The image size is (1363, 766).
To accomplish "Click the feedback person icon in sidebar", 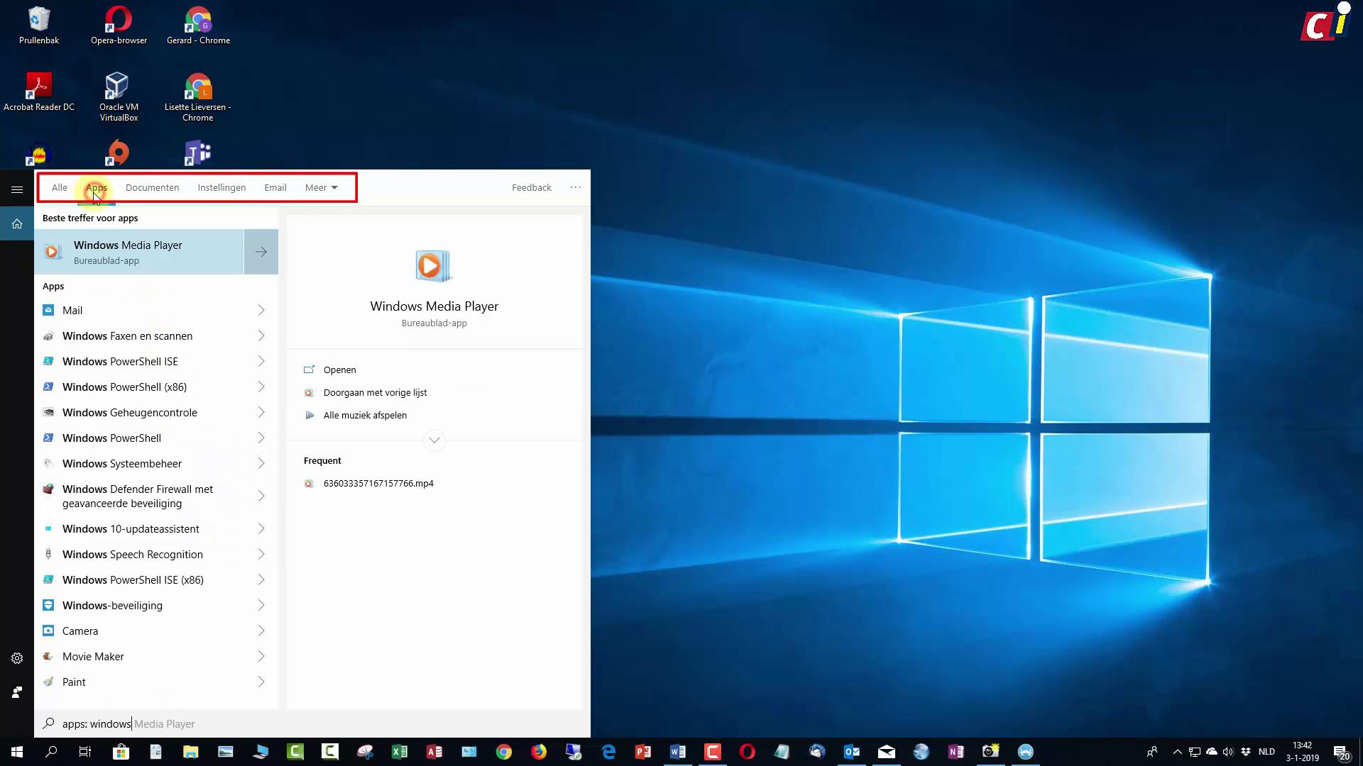I will pos(17,692).
